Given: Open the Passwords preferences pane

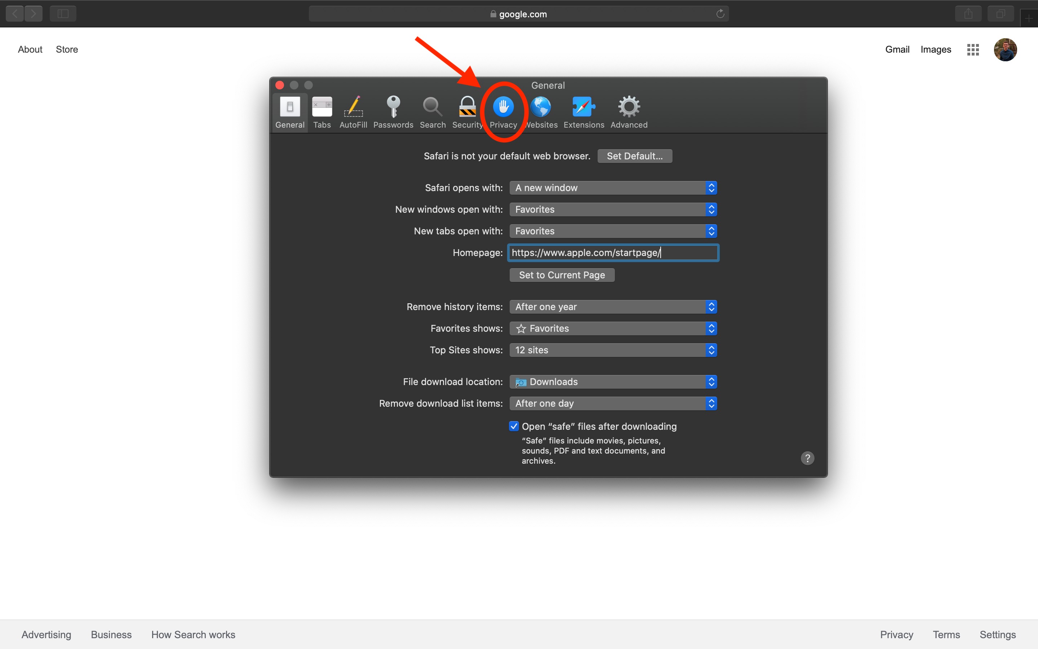Looking at the screenshot, I should click(393, 112).
